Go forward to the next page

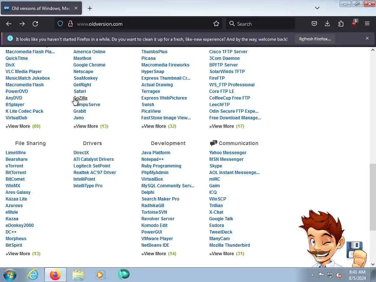22,24
